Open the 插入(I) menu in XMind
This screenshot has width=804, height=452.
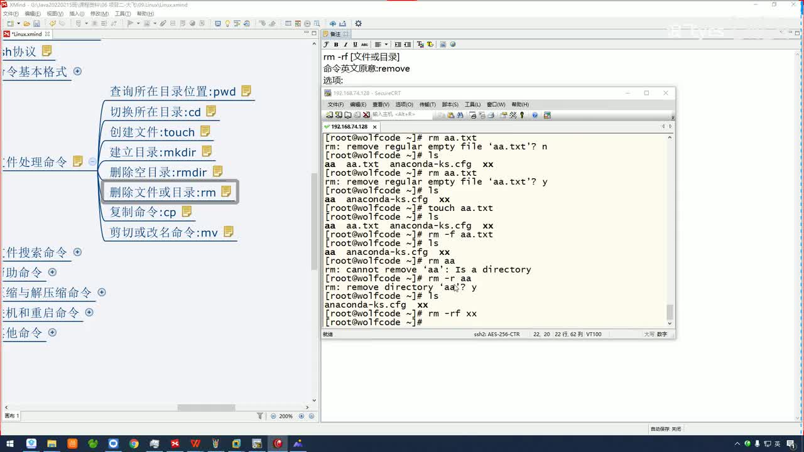[77, 14]
